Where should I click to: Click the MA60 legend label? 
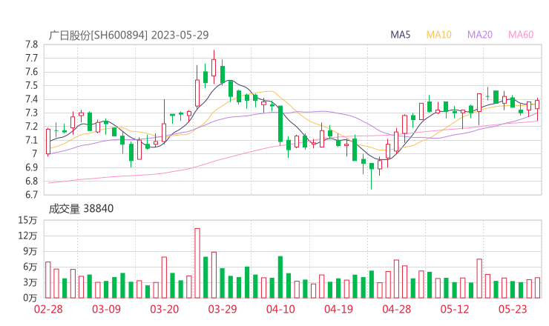(521, 35)
